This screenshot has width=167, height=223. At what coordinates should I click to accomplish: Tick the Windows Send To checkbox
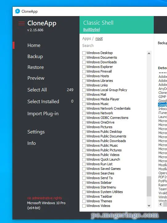[x=84, y=178]
